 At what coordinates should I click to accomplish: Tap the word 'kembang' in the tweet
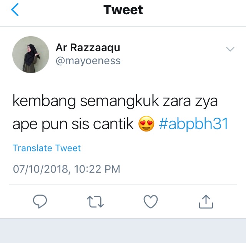pyautogui.click(x=44, y=101)
